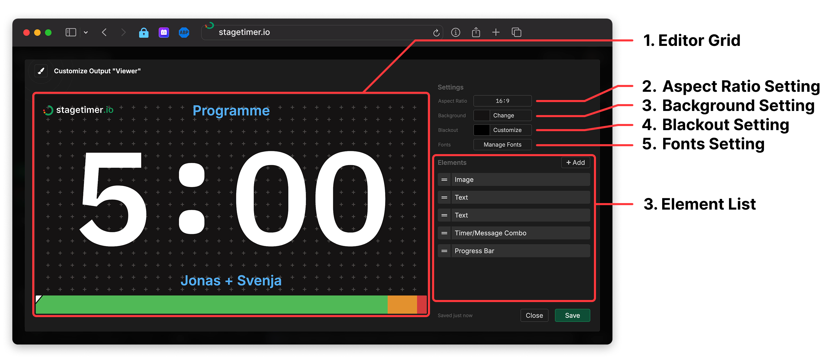Add a new element with the Add button
Screen dimensions: 823x363
(575, 162)
